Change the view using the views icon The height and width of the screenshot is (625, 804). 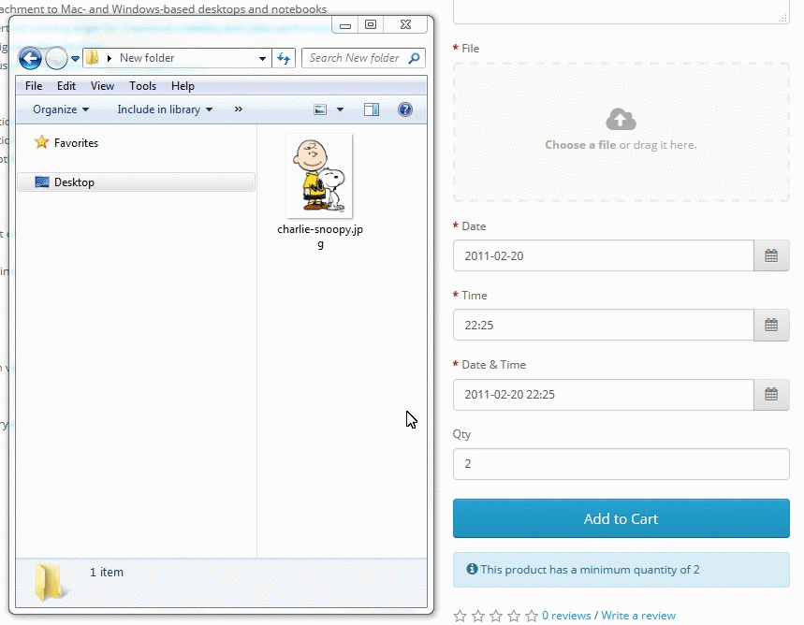(x=320, y=109)
